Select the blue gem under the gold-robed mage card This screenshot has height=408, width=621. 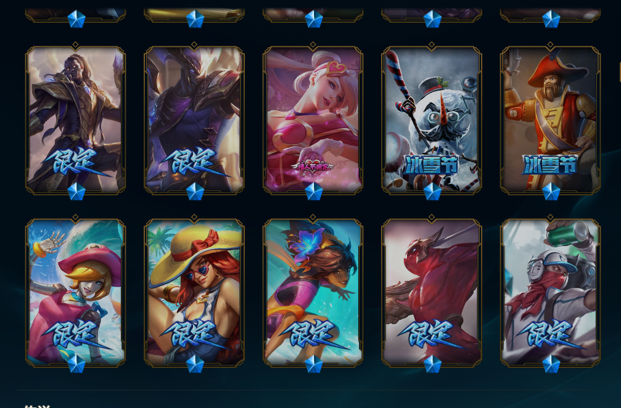coord(76,192)
